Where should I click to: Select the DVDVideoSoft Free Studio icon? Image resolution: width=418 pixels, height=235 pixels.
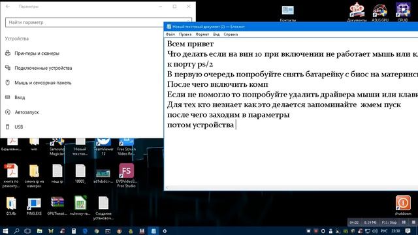click(126, 176)
